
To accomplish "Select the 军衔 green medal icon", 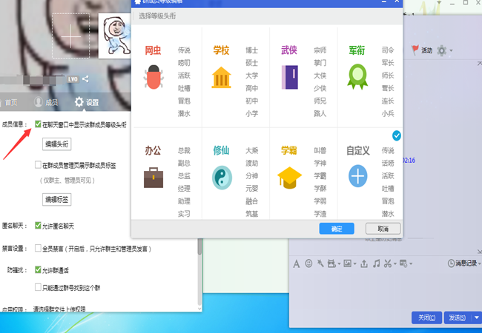I will click(357, 77).
